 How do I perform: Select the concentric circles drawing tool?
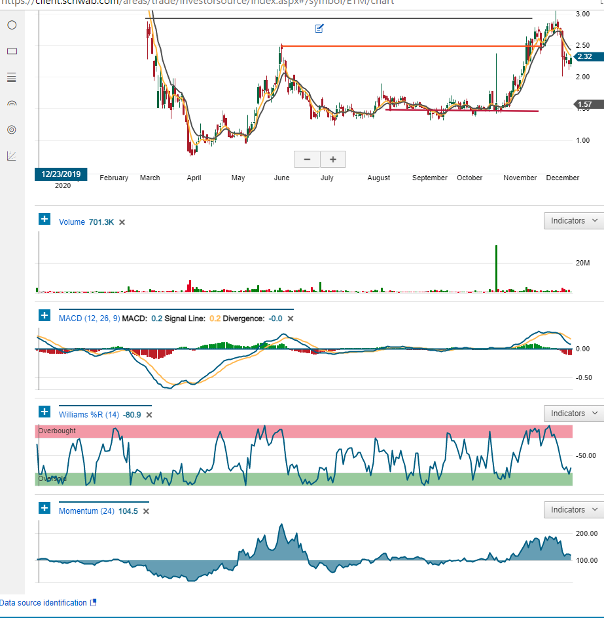[11, 130]
